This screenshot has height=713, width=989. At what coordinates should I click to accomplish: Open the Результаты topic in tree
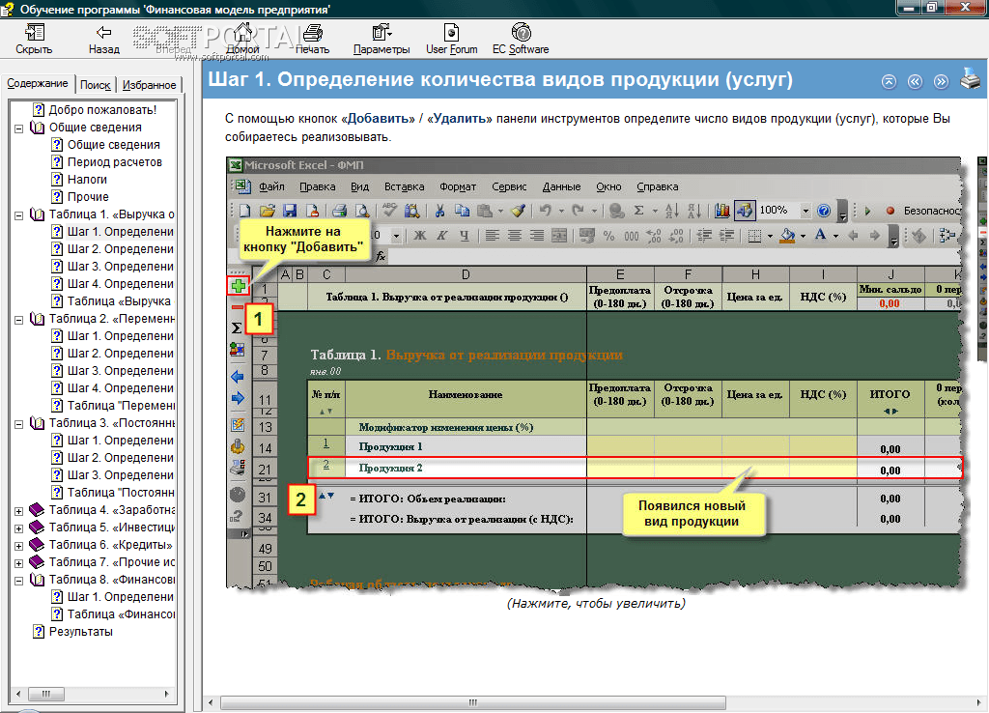[80, 632]
